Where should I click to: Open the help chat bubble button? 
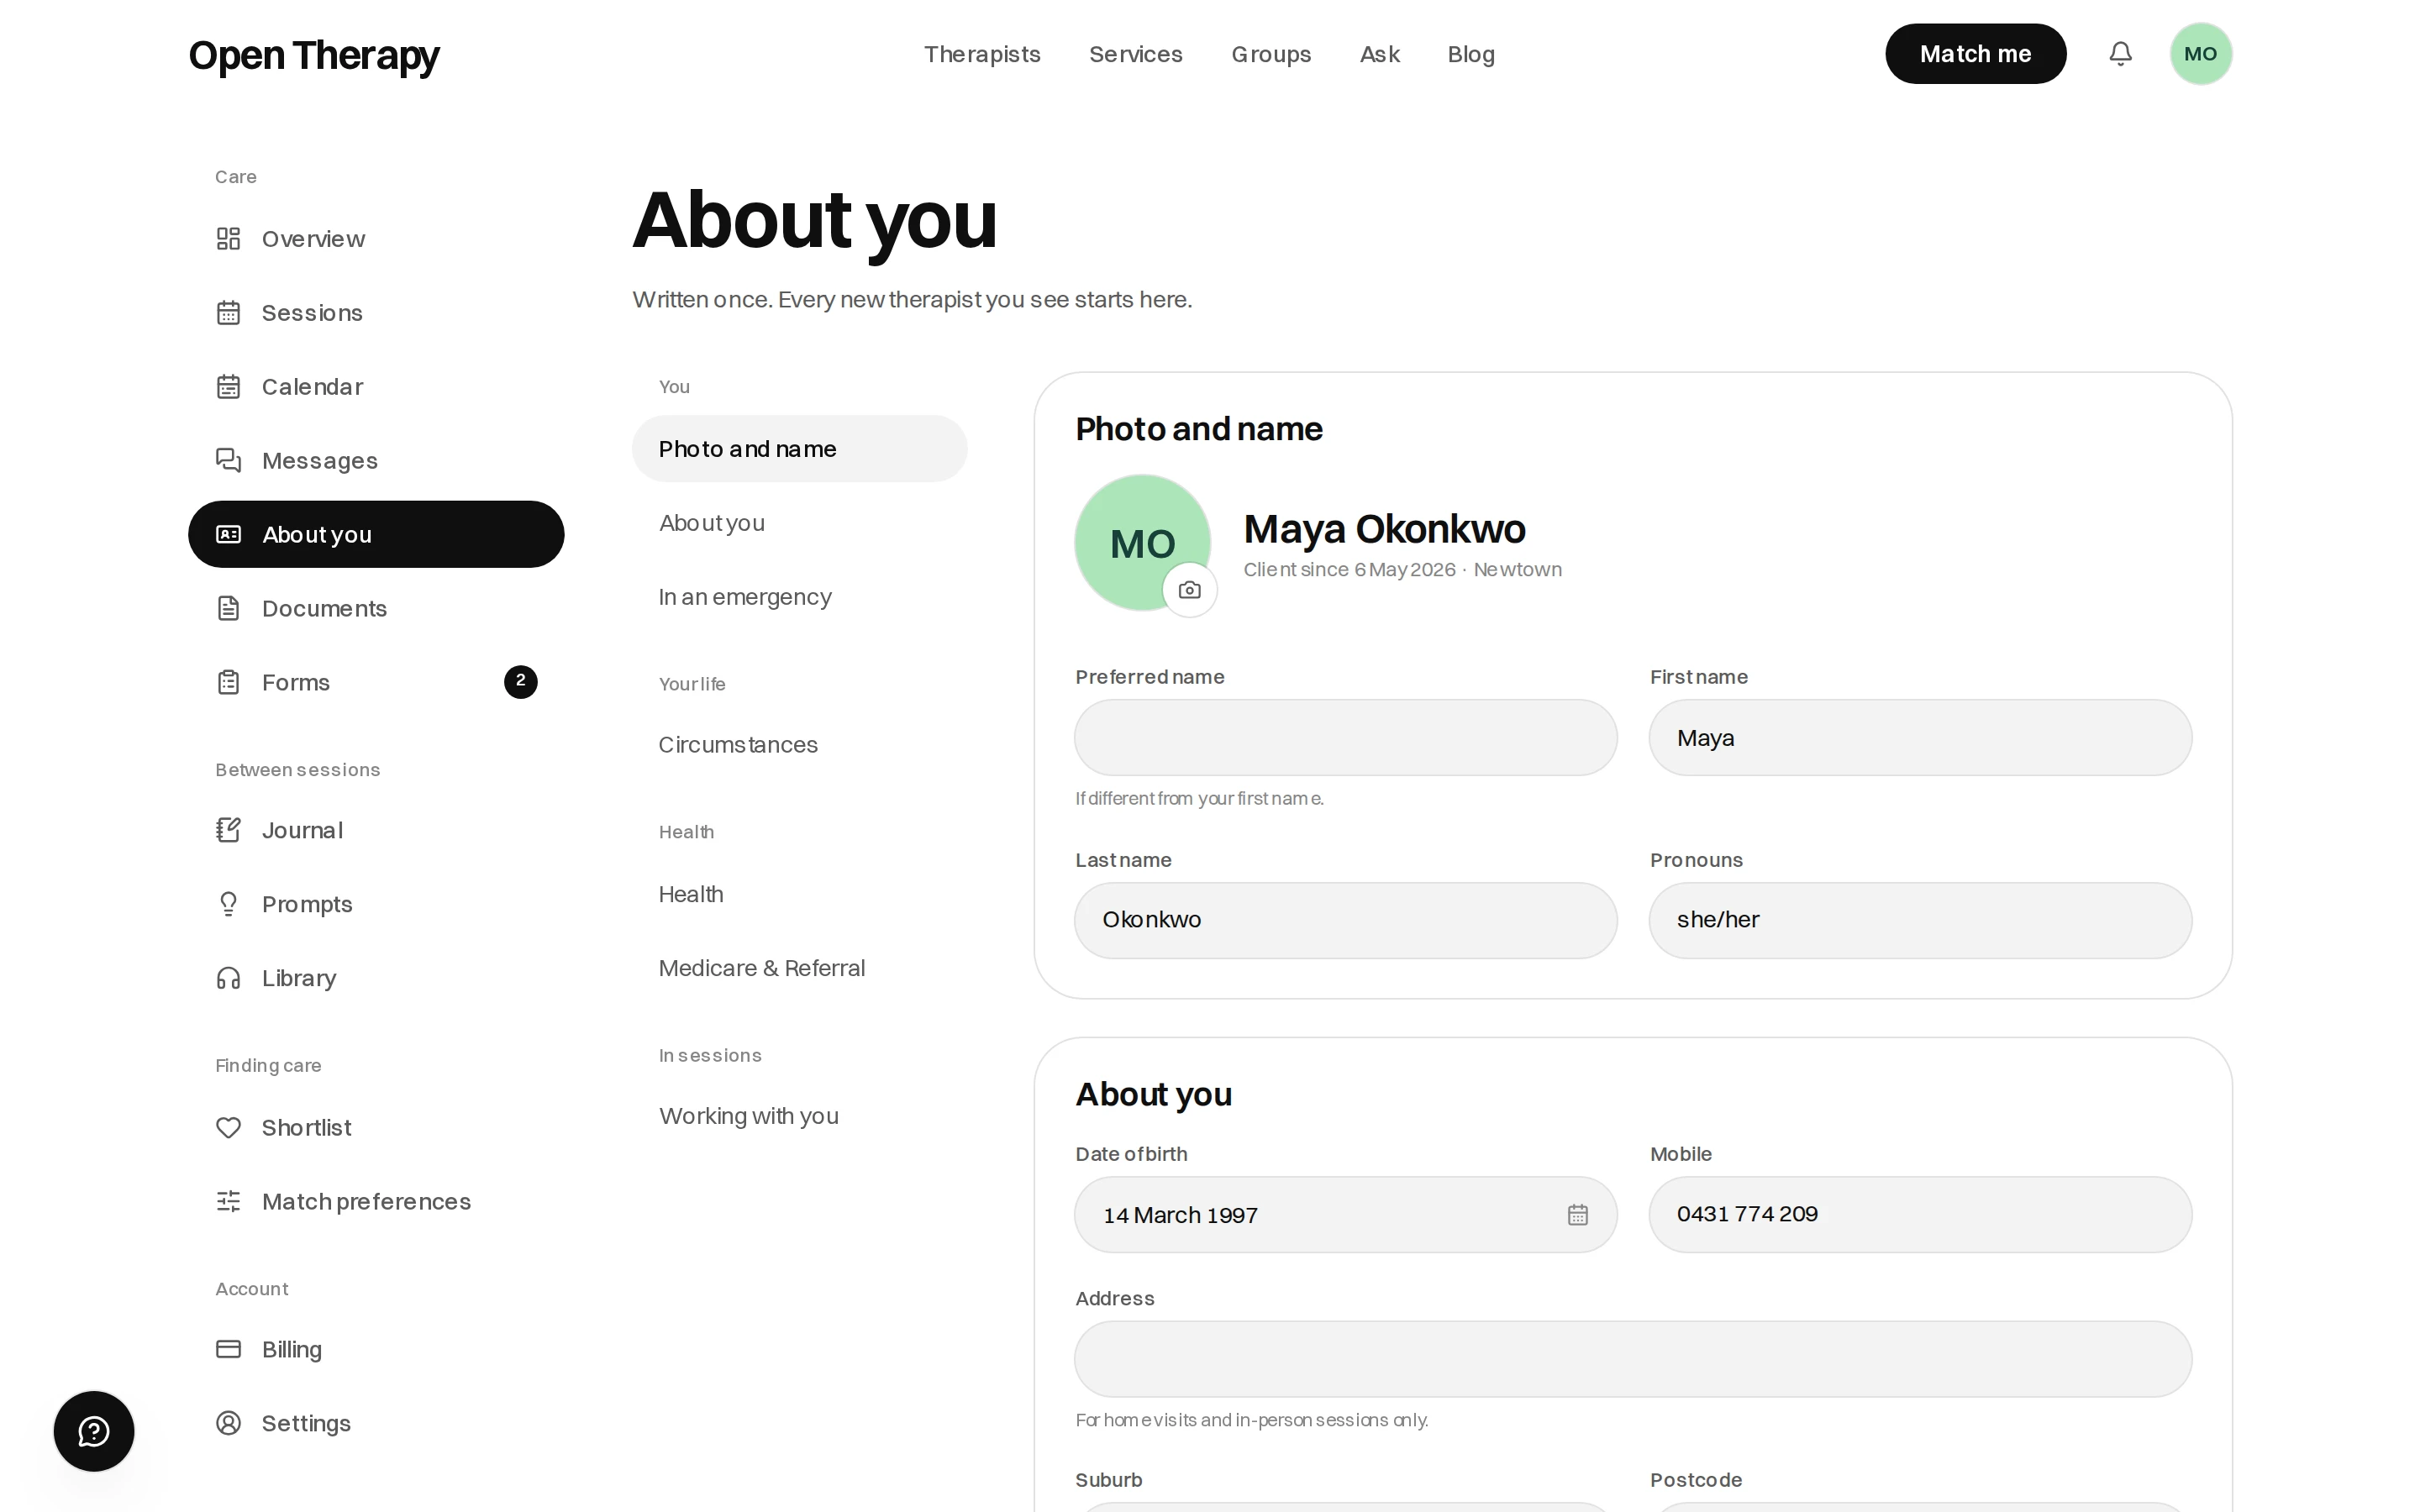94,1431
